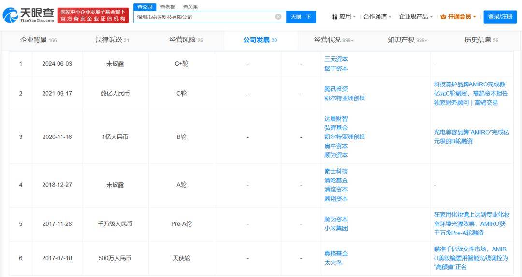Click the round cell B轮
Viewport: 522px width, 277px height.
181,137
